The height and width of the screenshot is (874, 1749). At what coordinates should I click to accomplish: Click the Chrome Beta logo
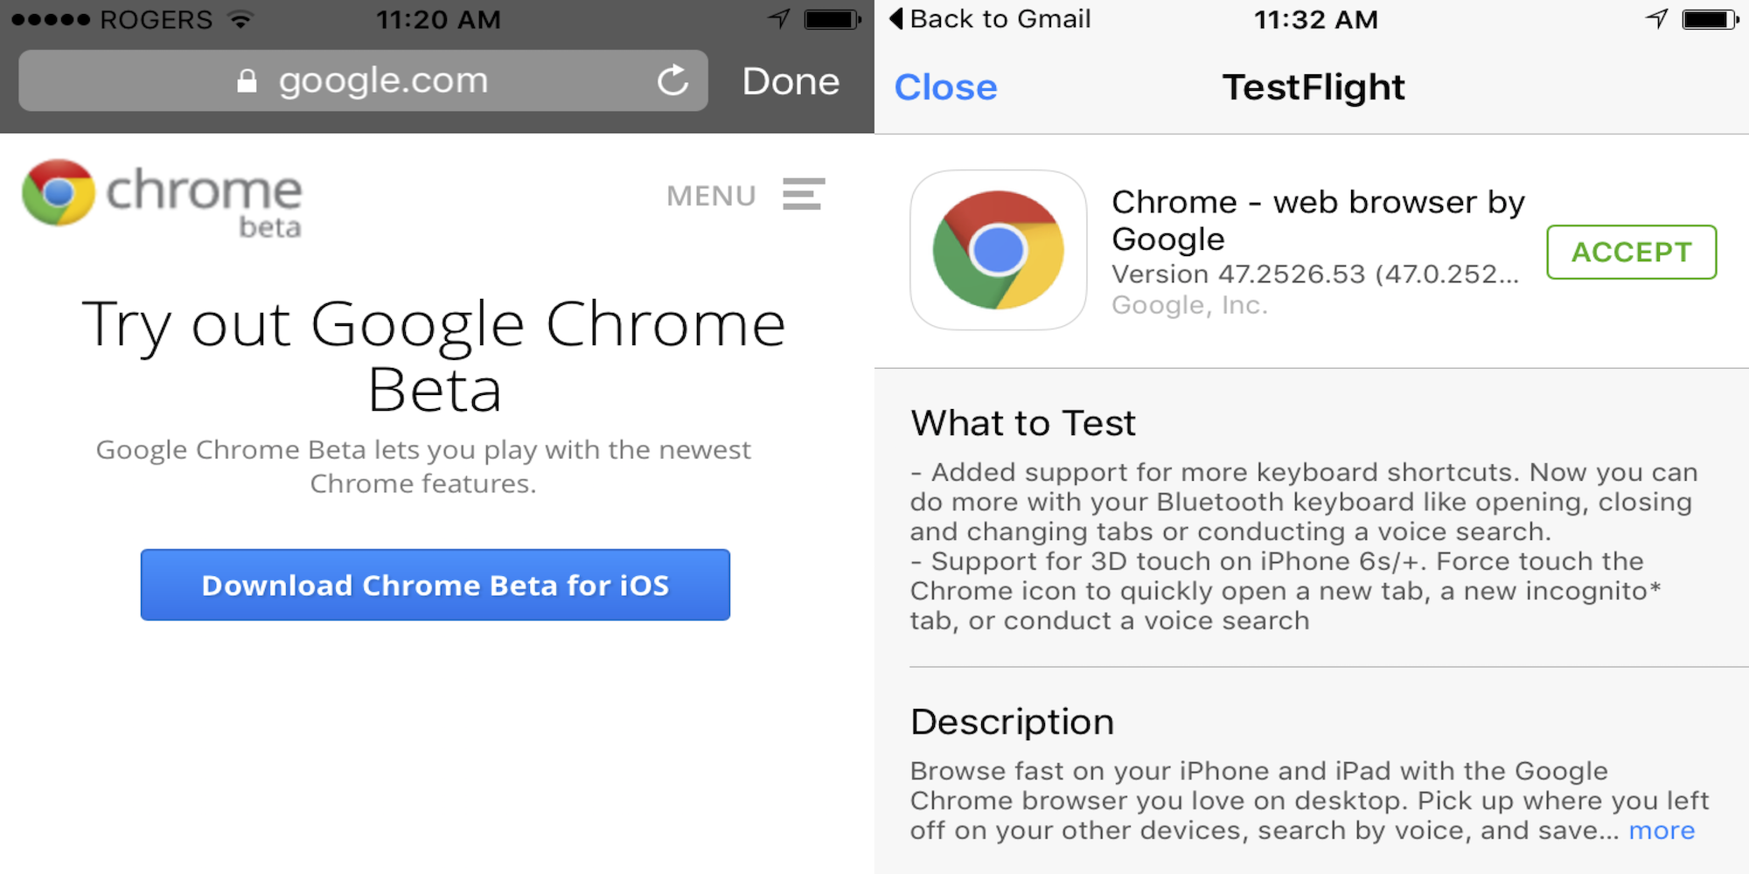160,199
